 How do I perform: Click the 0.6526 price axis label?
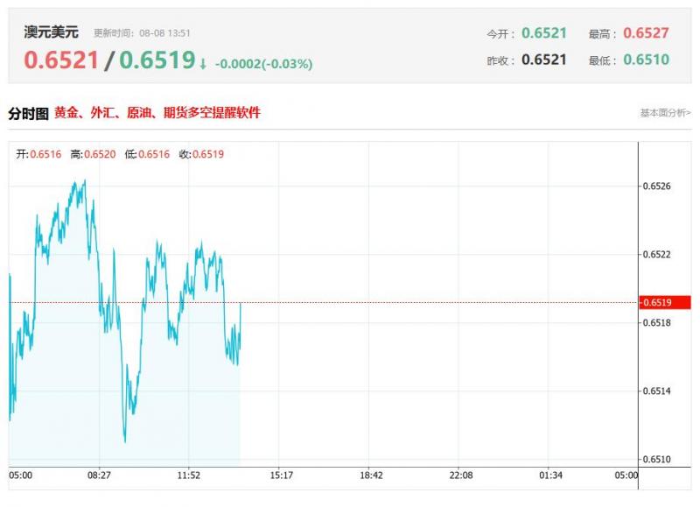[x=656, y=187]
